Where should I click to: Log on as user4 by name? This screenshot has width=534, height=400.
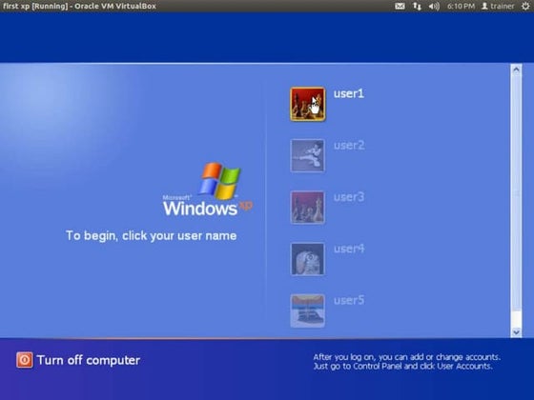tap(349, 249)
